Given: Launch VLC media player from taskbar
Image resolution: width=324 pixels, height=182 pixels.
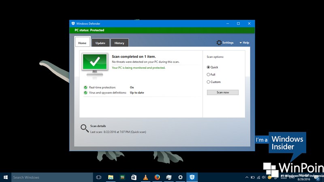Looking at the screenshot, I should click(x=145, y=177).
